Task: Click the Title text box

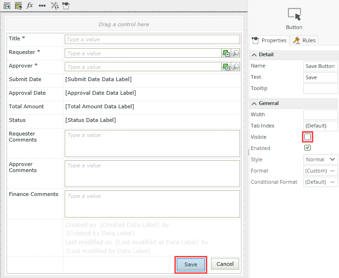Action: tap(152, 39)
